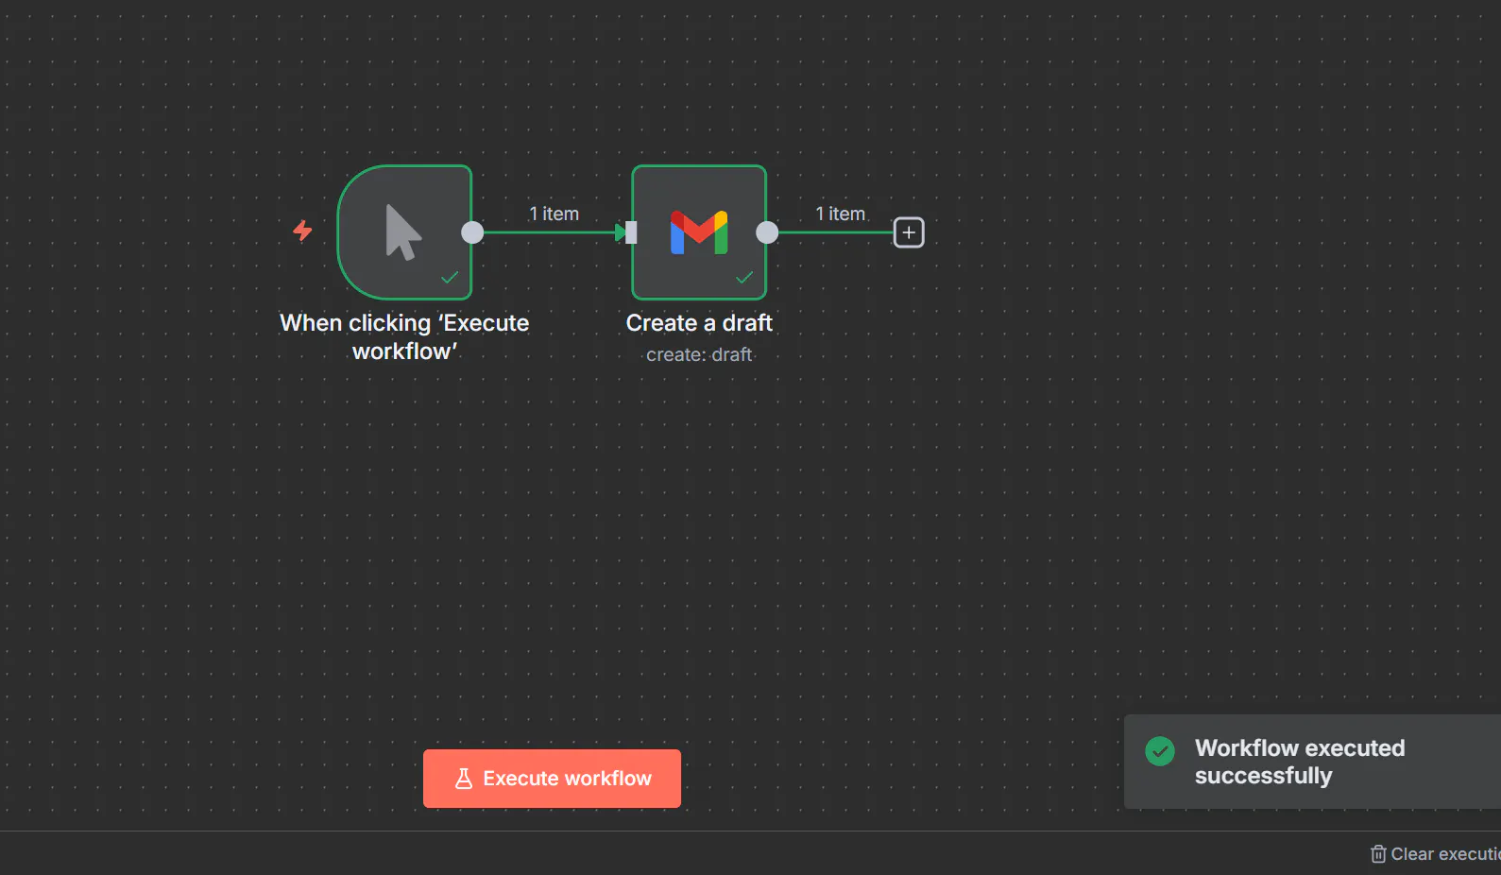Click the red lightning bolt trigger icon
Viewport: 1501px width, 875px height.
click(302, 231)
